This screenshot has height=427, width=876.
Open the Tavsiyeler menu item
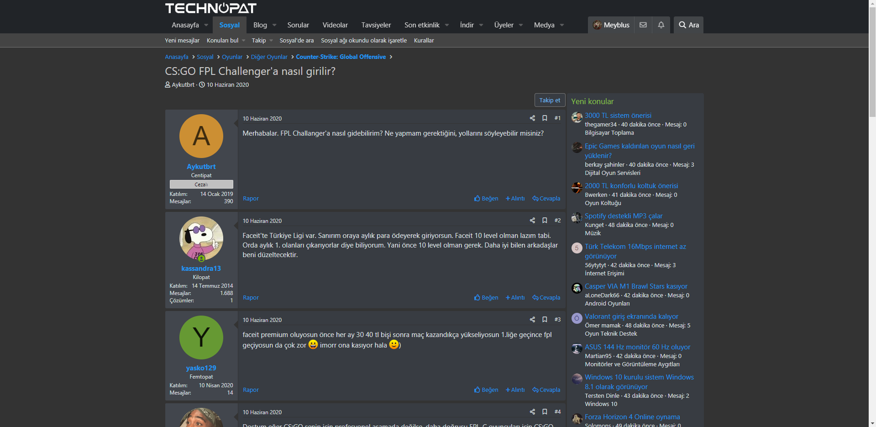376,25
